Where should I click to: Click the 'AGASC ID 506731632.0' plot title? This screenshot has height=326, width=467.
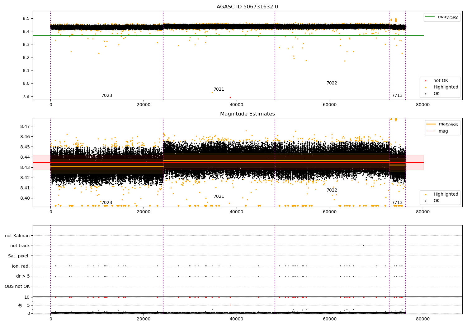(x=247, y=7)
